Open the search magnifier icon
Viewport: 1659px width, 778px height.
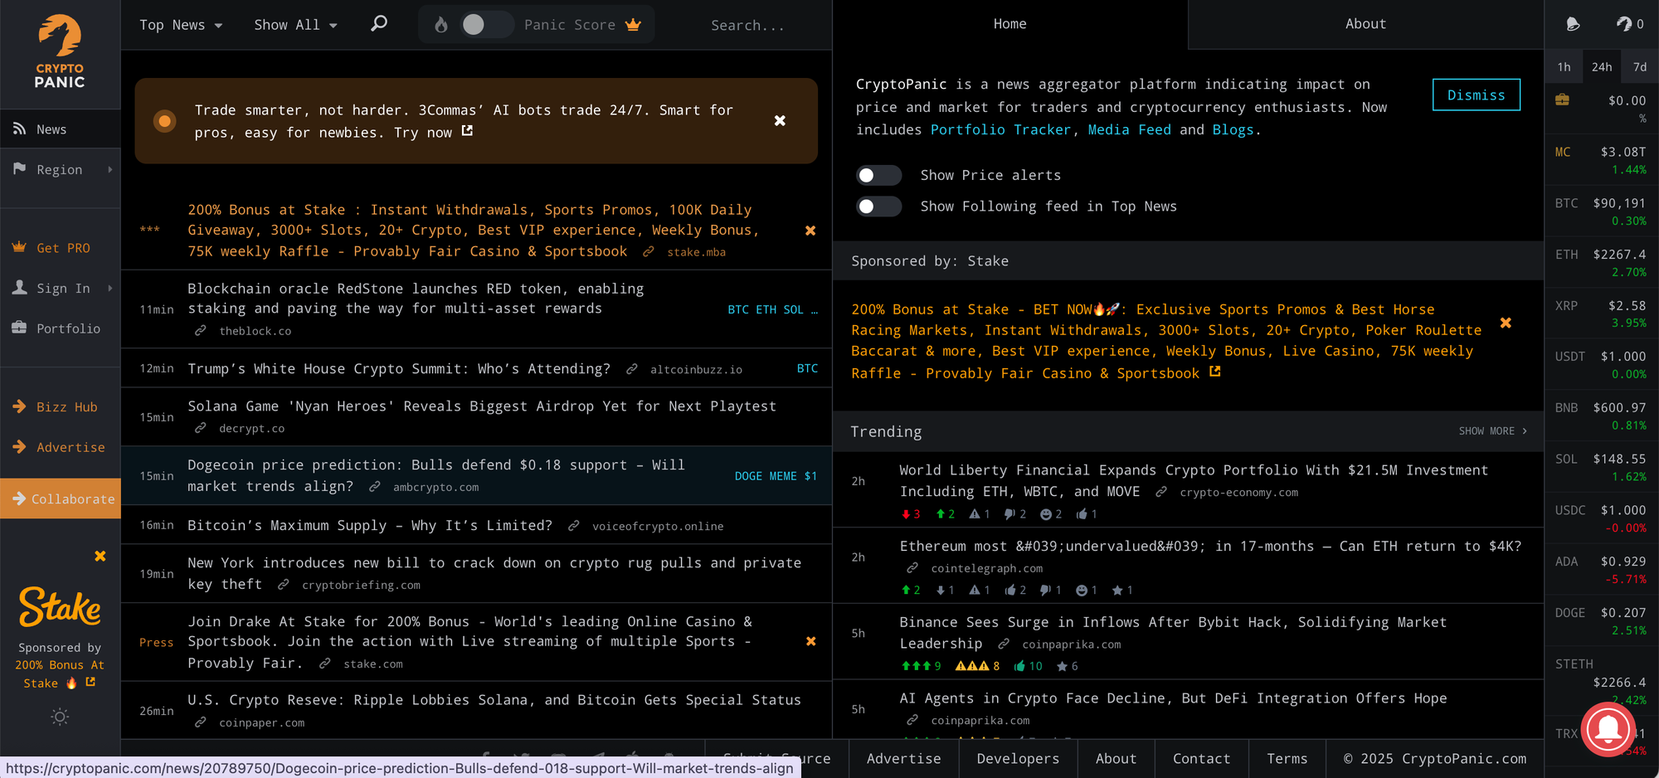[379, 24]
